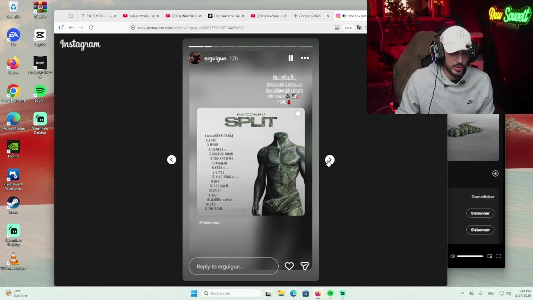This screenshot has width=533, height=300.
Task: Open the VLC media player desktop icon
Action: pyautogui.click(x=13, y=261)
